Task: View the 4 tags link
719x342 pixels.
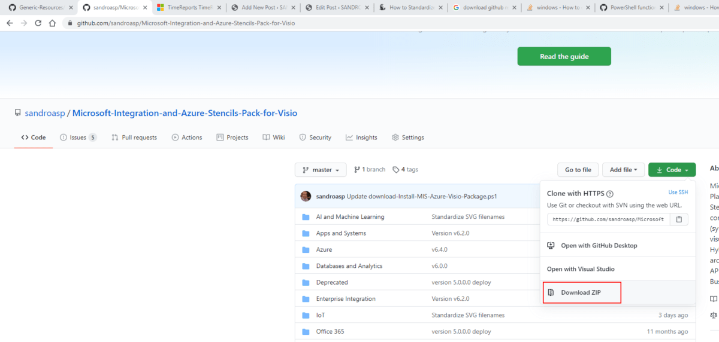Action: pyautogui.click(x=406, y=170)
